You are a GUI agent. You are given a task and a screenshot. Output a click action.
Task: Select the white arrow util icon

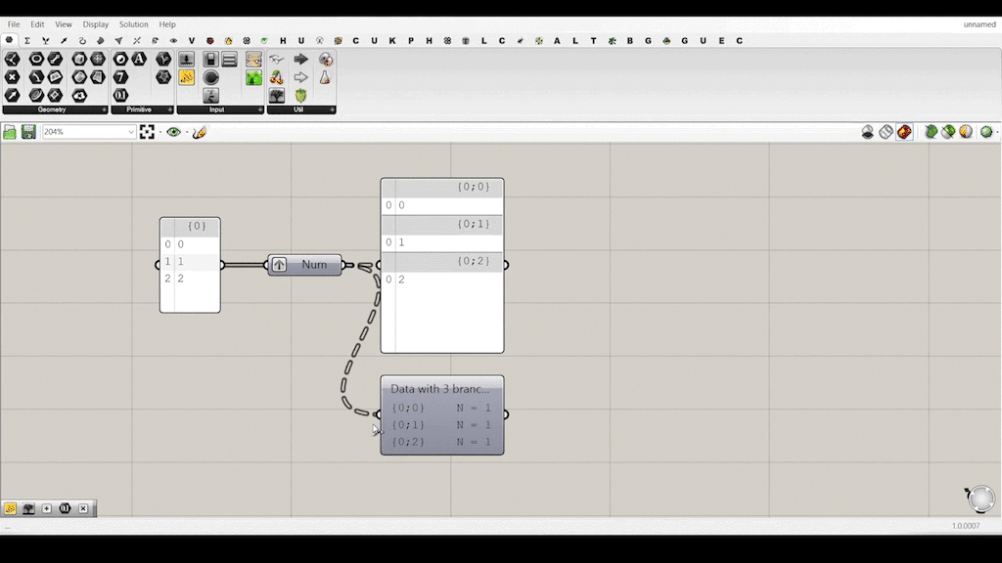click(301, 77)
